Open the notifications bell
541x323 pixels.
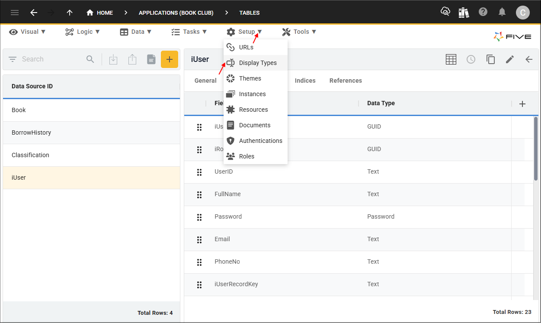502,12
